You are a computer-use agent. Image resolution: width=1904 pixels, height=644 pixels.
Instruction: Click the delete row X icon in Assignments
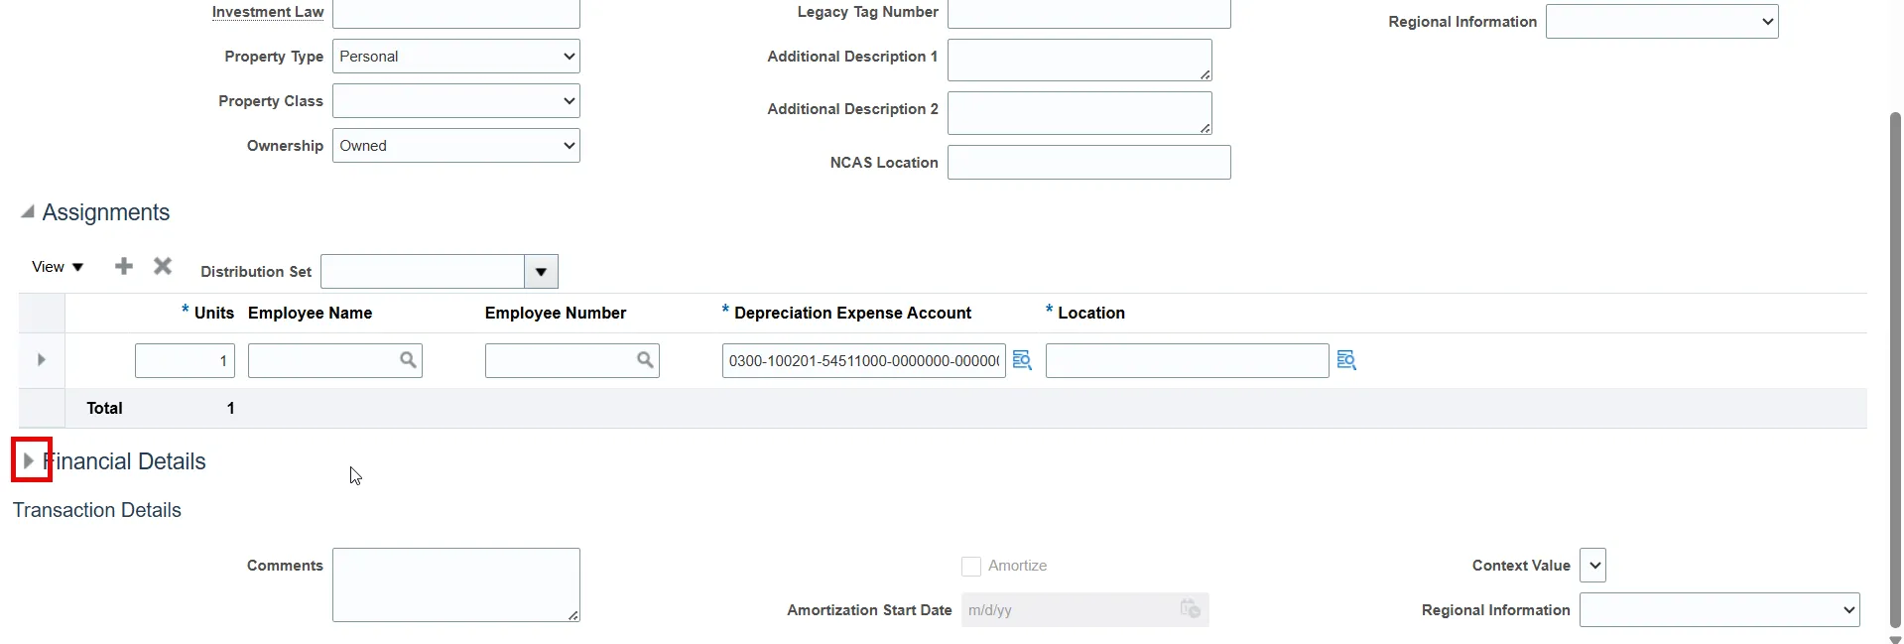click(x=163, y=266)
